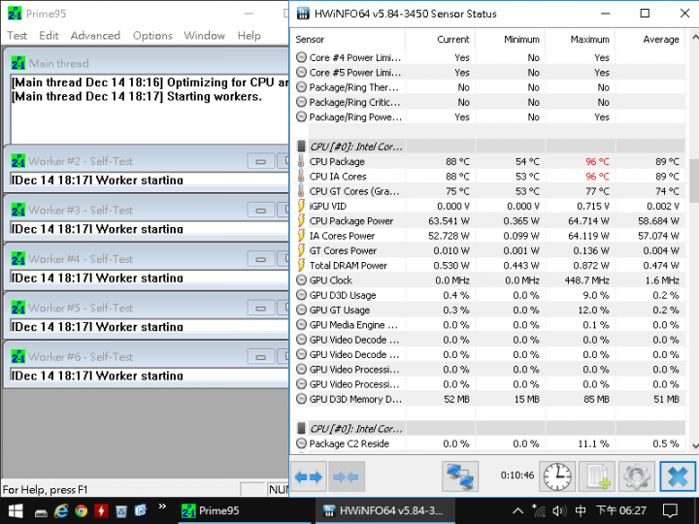Click red lightning app icon in taskbar
Viewport: 699px width, 524px height.
click(x=101, y=511)
